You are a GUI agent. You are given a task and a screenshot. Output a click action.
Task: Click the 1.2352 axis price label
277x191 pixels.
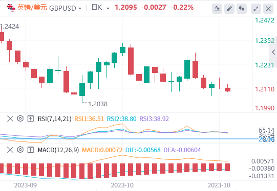[265, 41]
